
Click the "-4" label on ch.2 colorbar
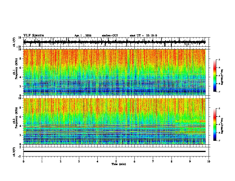pyautogui.click(x=219, y=116)
